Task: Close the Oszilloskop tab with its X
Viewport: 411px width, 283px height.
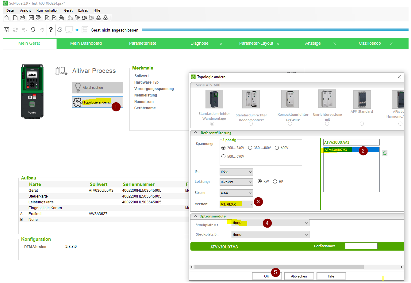Action: pos(391,44)
